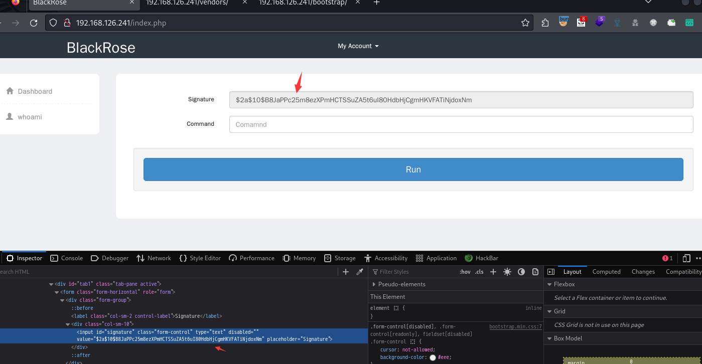Toggle dark color scheme simulation (moon icon)
Viewport: 702px width, 364px height.
(x=521, y=272)
